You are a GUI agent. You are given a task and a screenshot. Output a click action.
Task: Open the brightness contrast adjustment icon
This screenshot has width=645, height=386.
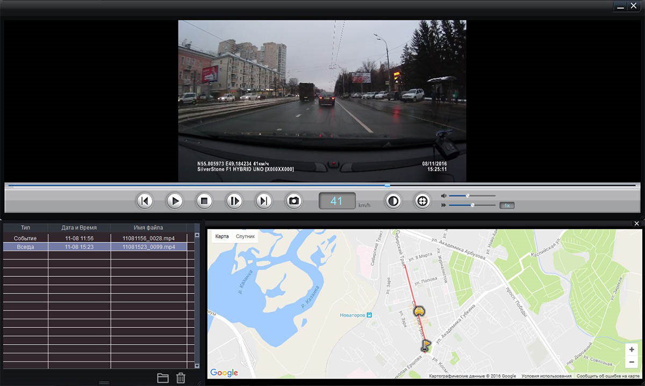point(393,201)
